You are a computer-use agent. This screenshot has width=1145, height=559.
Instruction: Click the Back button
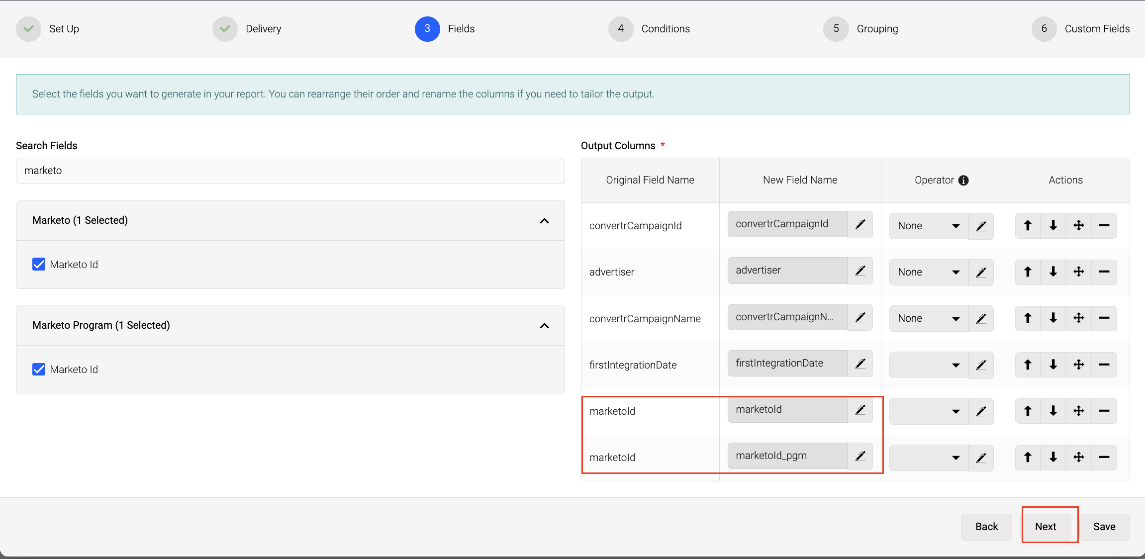click(x=986, y=527)
